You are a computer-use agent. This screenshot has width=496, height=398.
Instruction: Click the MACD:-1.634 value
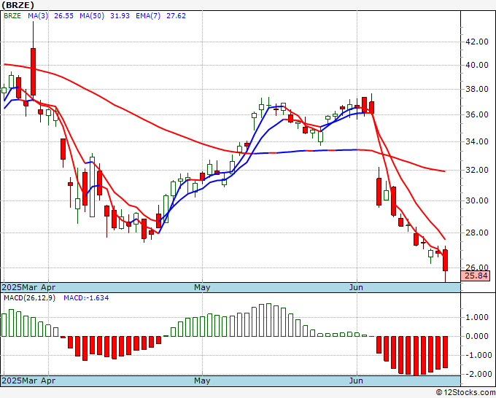pos(86,298)
